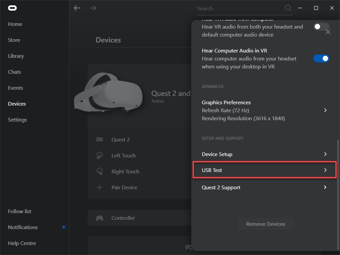
Task: Click the search magnifier icon
Action: pos(288,8)
